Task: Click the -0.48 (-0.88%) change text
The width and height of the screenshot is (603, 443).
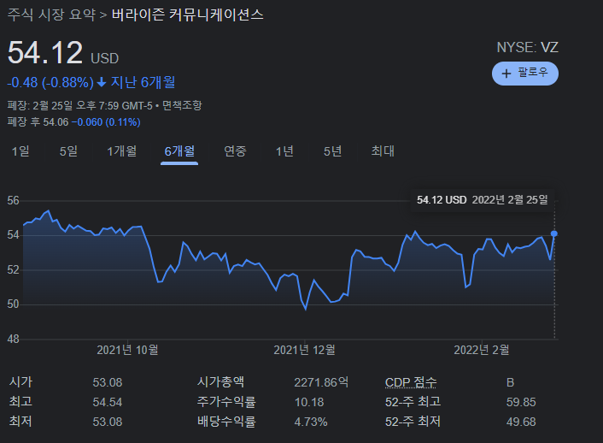Action: click(x=50, y=82)
